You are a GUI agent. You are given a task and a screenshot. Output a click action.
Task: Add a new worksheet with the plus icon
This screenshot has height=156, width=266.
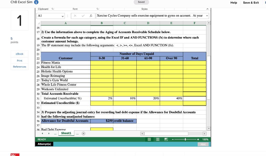coord(83,133)
